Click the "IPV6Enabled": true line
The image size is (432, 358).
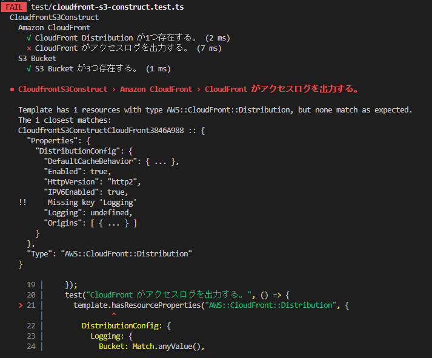86,192
